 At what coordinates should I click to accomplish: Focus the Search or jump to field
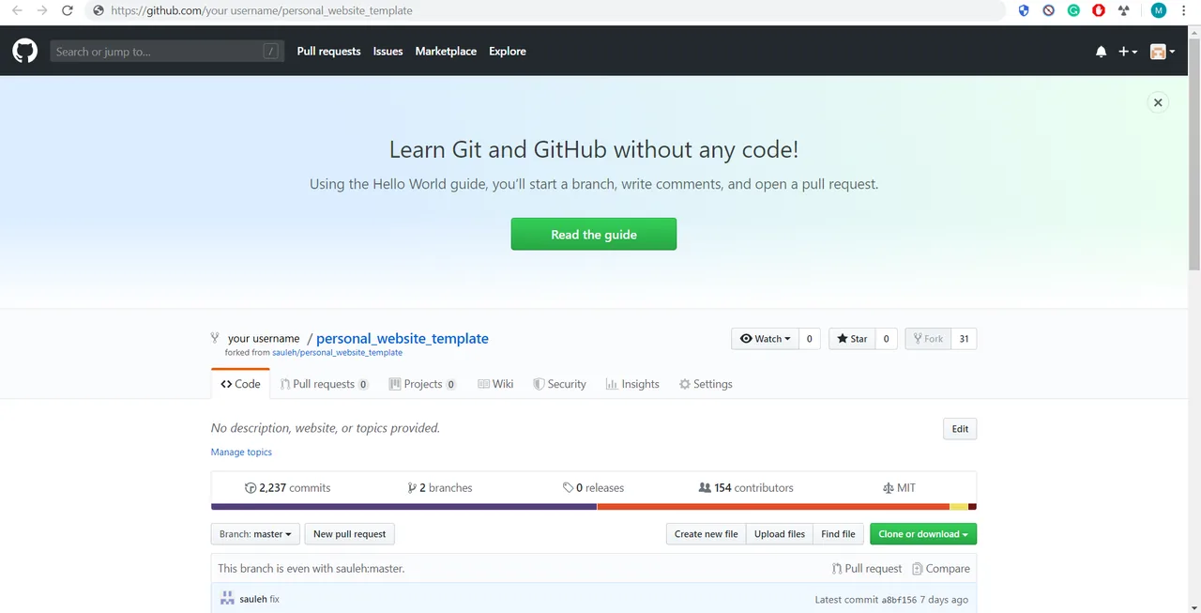[x=167, y=52]
